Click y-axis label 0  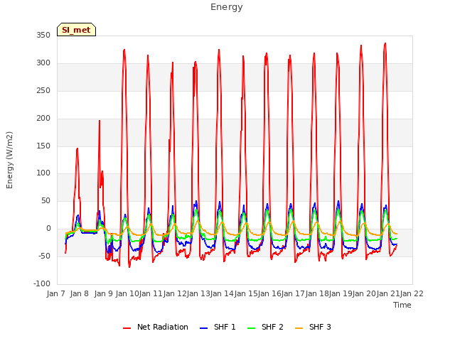pos(48,229)
